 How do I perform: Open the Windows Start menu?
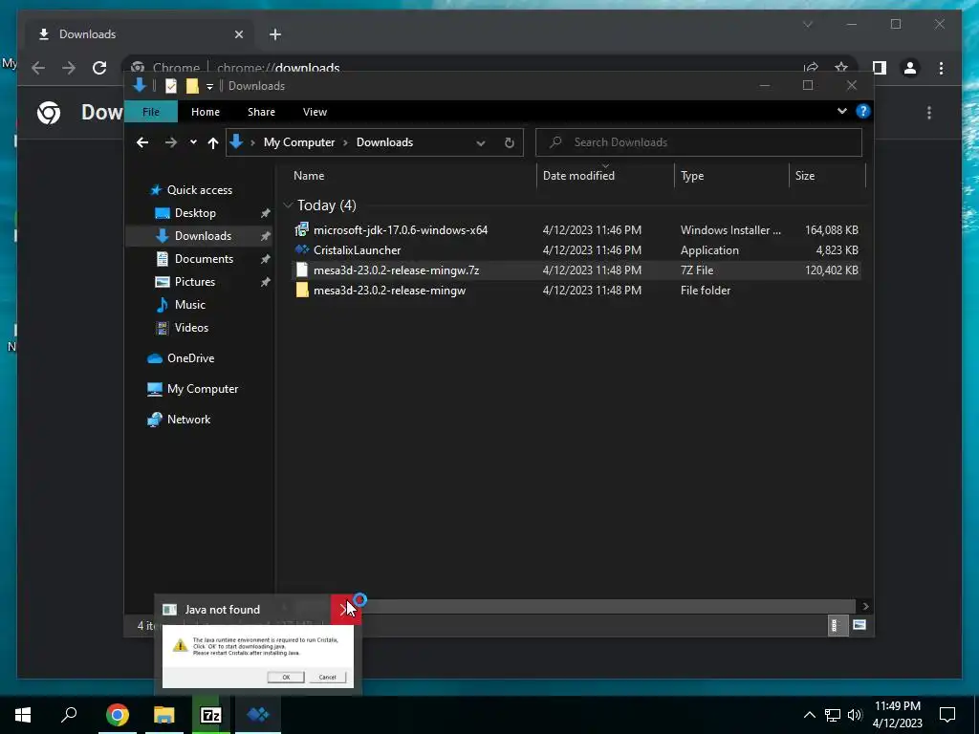coord(23,715)
